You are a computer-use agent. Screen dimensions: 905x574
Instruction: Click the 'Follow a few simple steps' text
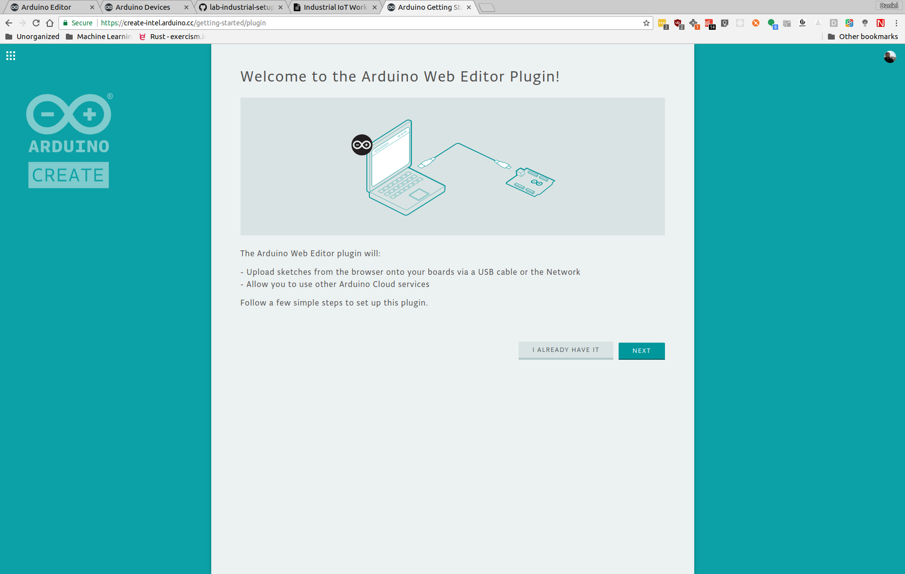334,303
